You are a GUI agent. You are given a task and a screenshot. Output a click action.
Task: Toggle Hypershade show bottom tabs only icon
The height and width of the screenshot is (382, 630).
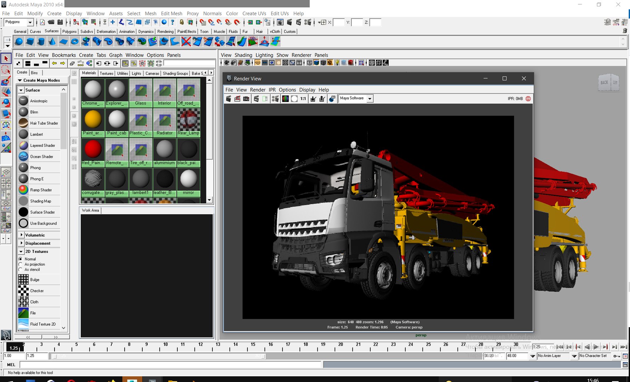(36, 63)
